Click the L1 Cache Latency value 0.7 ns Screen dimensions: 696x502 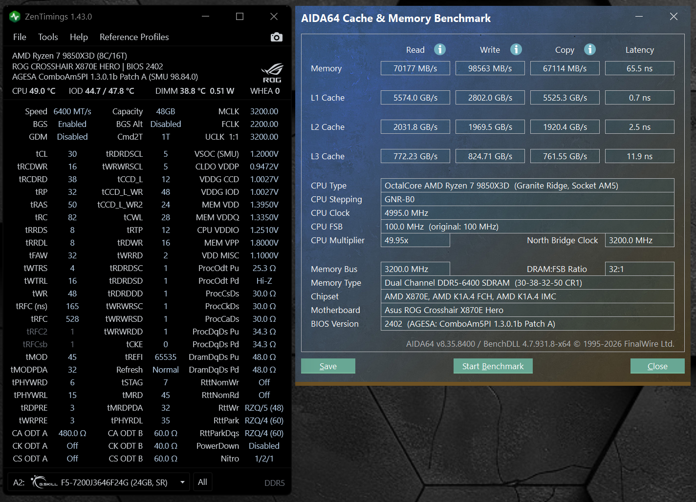click(640, 98)
